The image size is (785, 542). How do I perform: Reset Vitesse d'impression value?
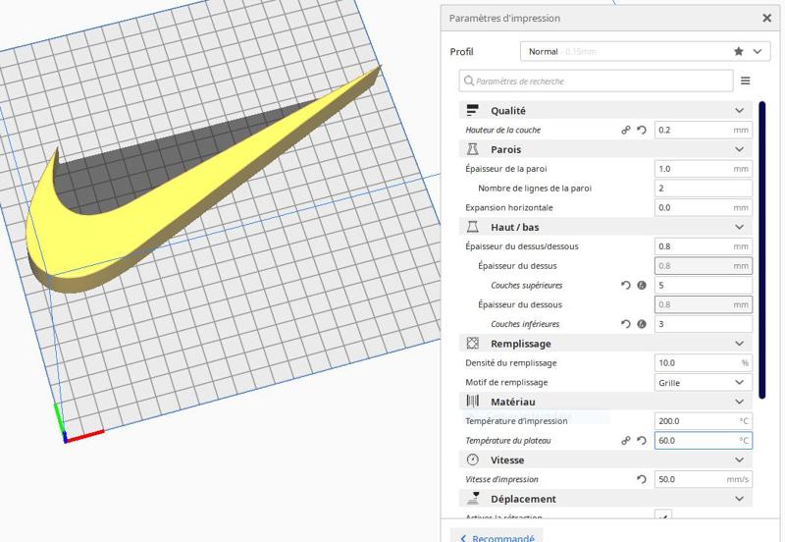click(x=642, y=479)
